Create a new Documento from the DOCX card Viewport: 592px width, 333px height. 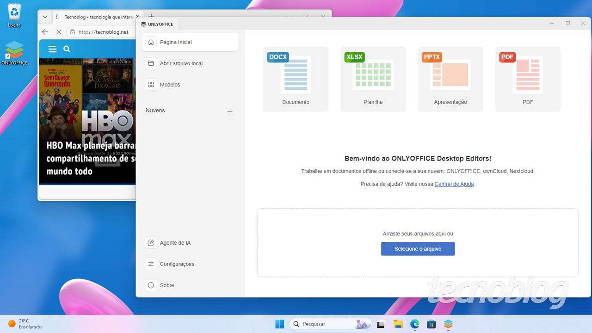tap(296, 76)
